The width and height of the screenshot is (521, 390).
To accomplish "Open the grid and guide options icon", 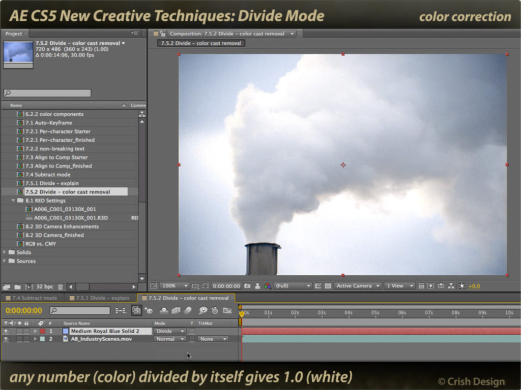I will pyautogui.click(x=195, y=286).
